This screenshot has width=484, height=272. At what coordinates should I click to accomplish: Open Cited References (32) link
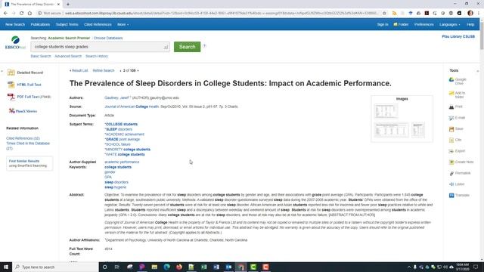pos(23,138)
